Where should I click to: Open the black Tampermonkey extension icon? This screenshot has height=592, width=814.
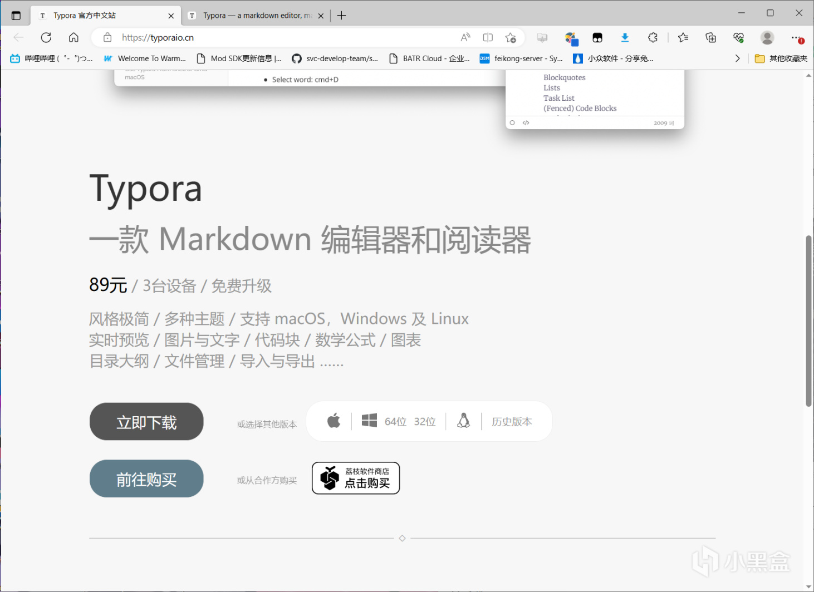(x=597, y=37)
